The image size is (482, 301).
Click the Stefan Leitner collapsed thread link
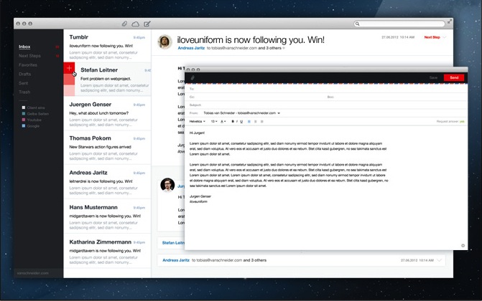(x=173, y=243)
